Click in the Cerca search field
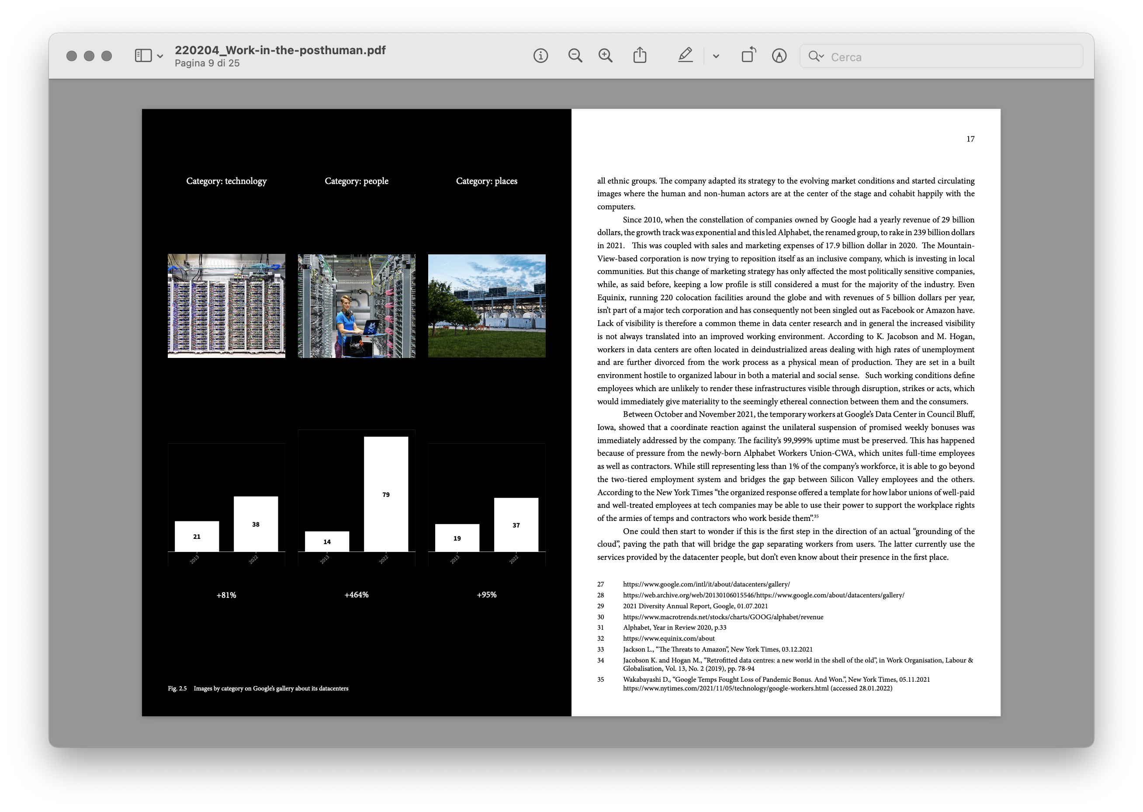 [949, 57]
